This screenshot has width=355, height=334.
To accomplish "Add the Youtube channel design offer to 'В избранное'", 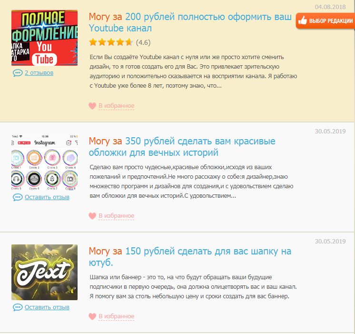I will pos(117,106).
